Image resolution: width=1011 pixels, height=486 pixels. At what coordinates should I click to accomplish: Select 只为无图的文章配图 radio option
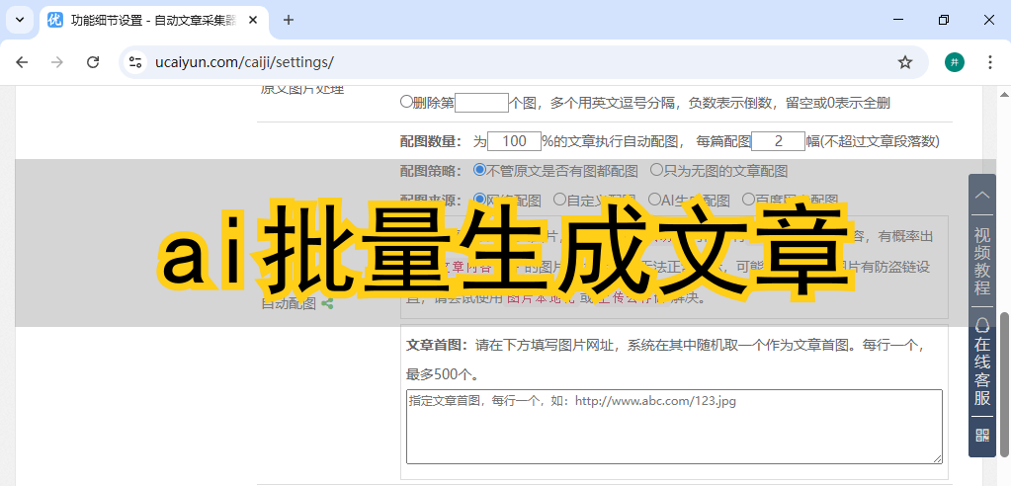click(x=656, y=170)
